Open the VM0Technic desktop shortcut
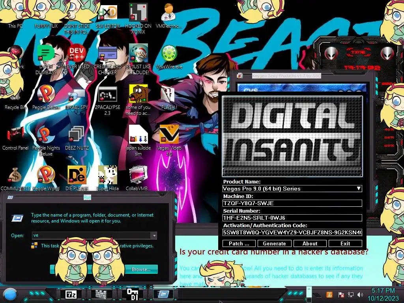 pyautogui.click(x=169, y=15)
